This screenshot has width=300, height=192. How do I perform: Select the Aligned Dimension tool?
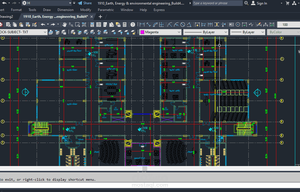click(x=149, y=25)
